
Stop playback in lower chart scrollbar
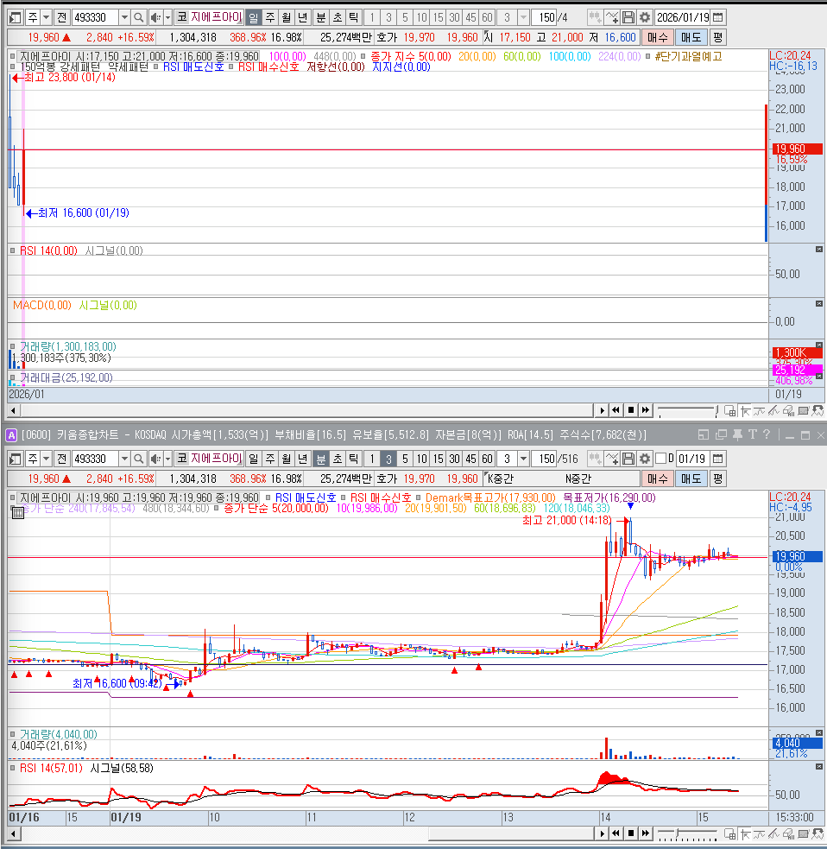click(630, 833)
